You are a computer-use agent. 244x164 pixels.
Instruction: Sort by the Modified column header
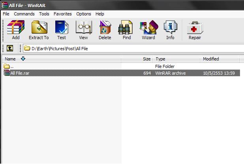pos(220,59)
